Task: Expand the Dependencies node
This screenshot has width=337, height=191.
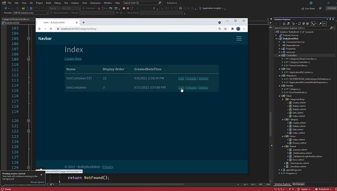Action: click(279, 46)
